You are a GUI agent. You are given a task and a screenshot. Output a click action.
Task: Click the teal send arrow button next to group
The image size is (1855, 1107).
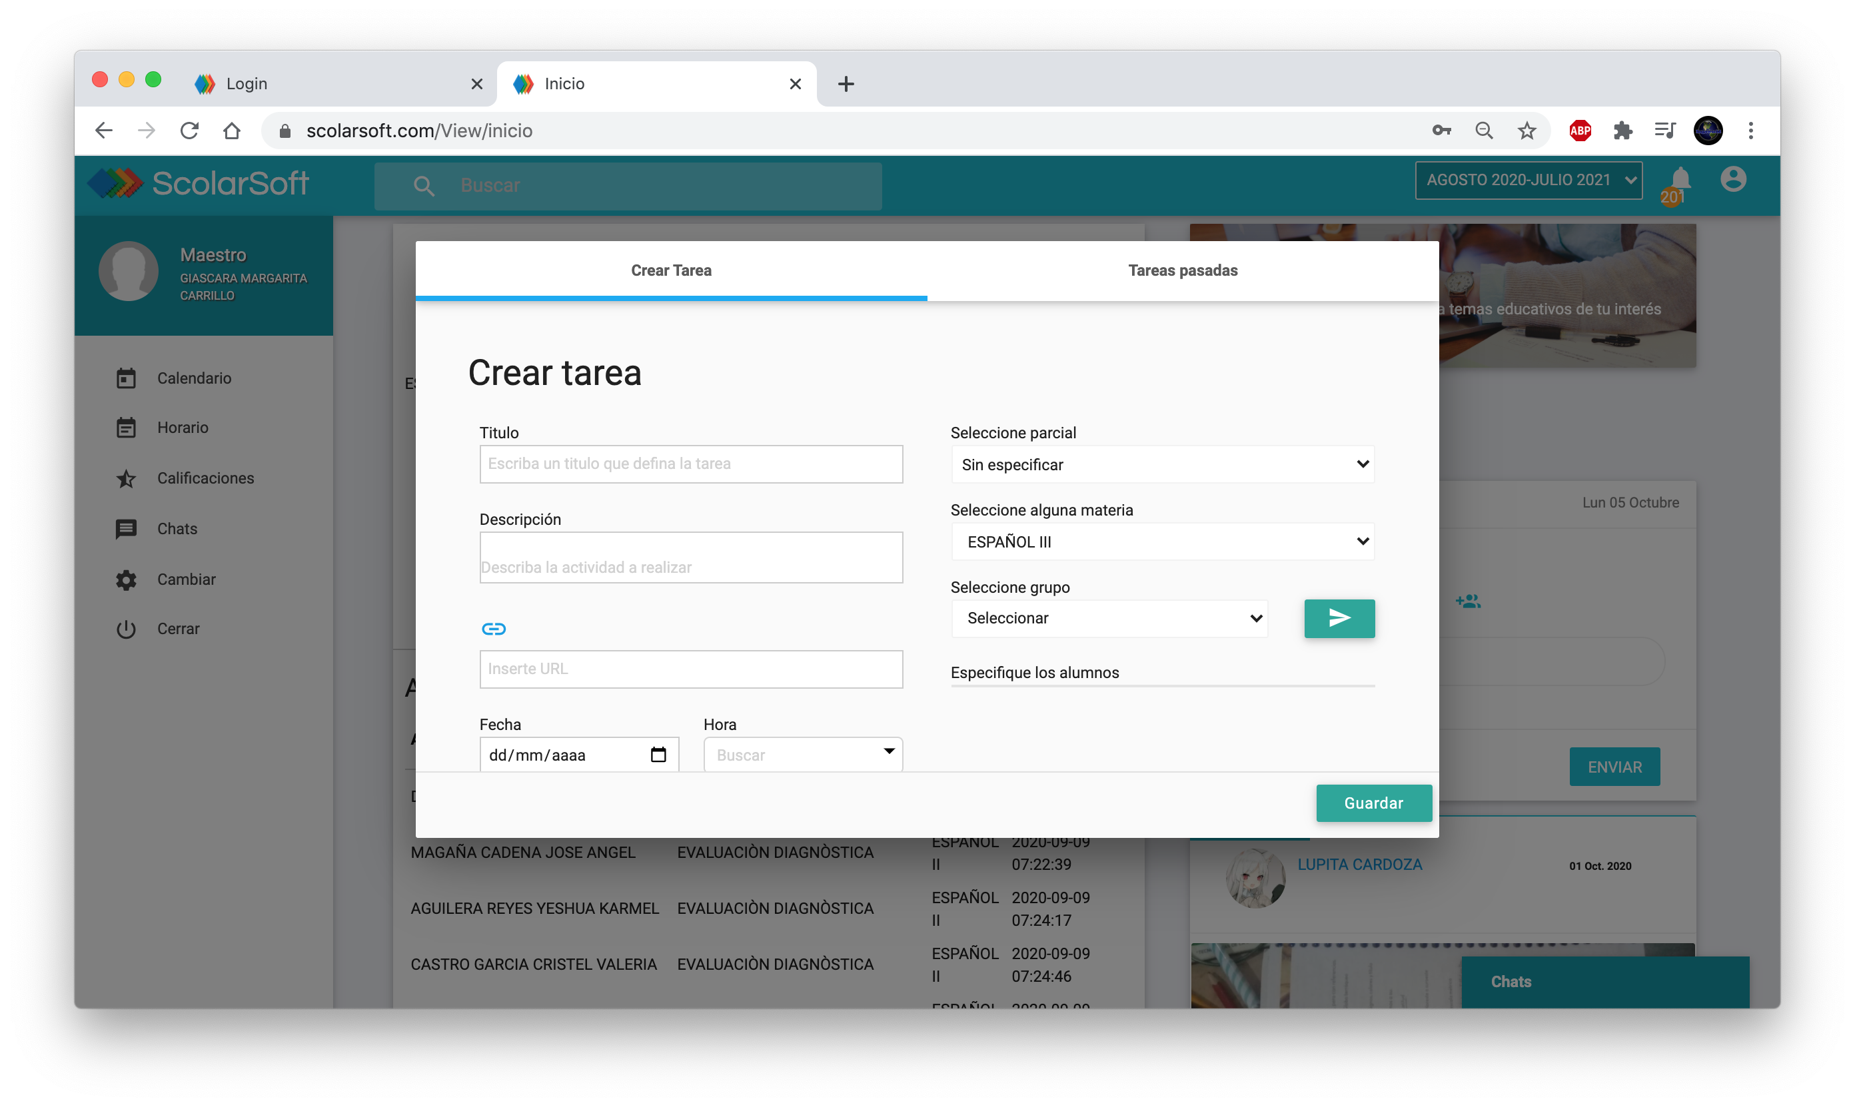pyautogui.click(x=1339, y=617)
